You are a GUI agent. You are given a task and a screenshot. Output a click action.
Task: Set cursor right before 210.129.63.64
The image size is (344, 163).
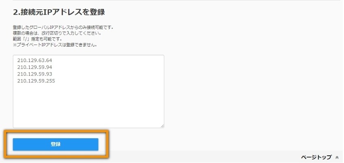tap(17, 60)
